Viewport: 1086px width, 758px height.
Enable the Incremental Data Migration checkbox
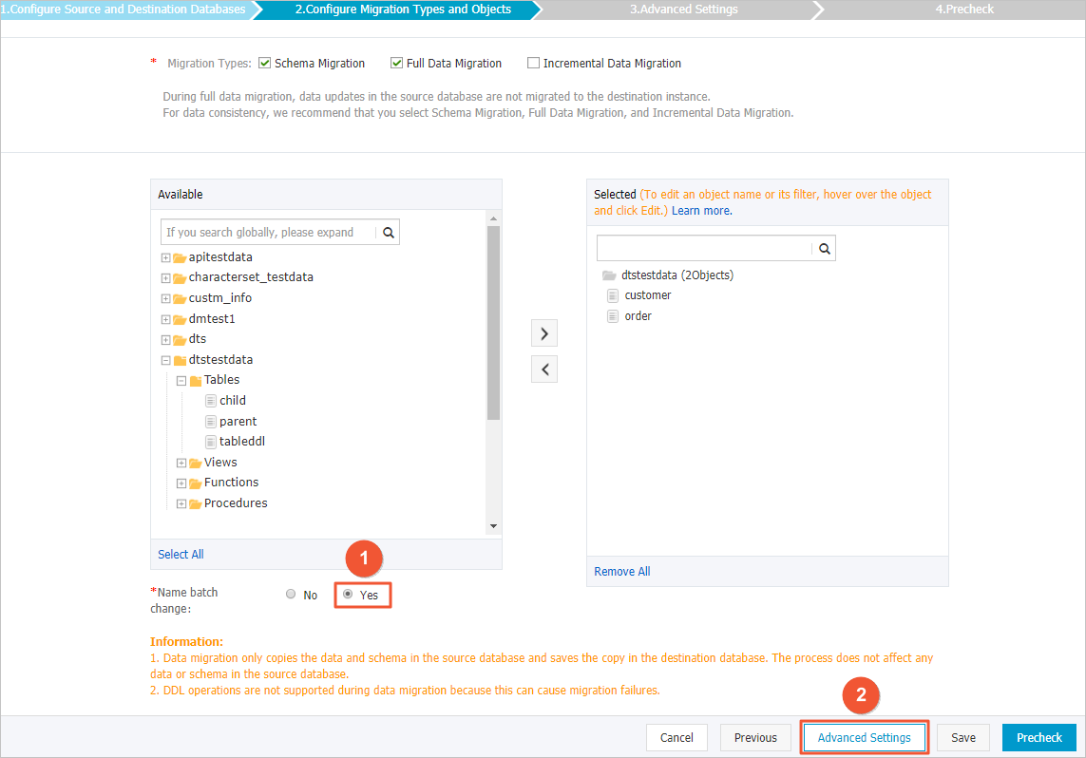(x=533, y=63)
